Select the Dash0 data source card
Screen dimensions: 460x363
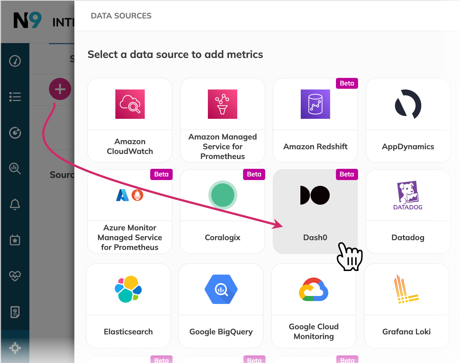click(315, 212)
